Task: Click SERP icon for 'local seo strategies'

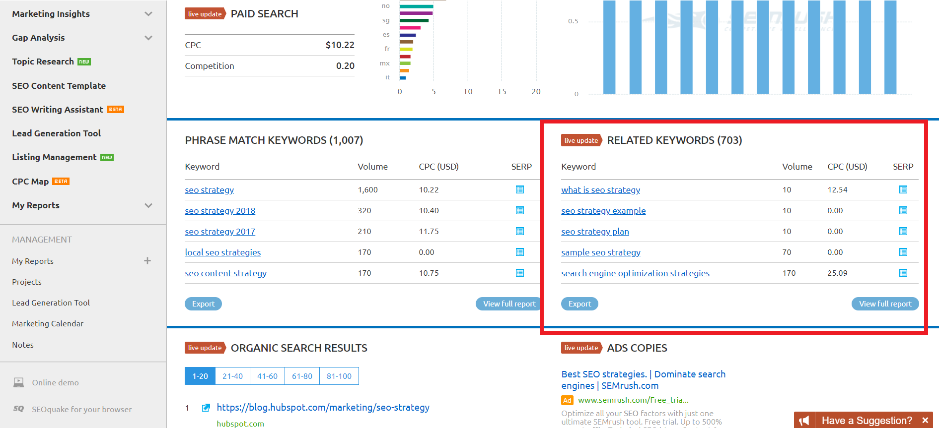Action: pyautogui.click(x=520, y=252)
